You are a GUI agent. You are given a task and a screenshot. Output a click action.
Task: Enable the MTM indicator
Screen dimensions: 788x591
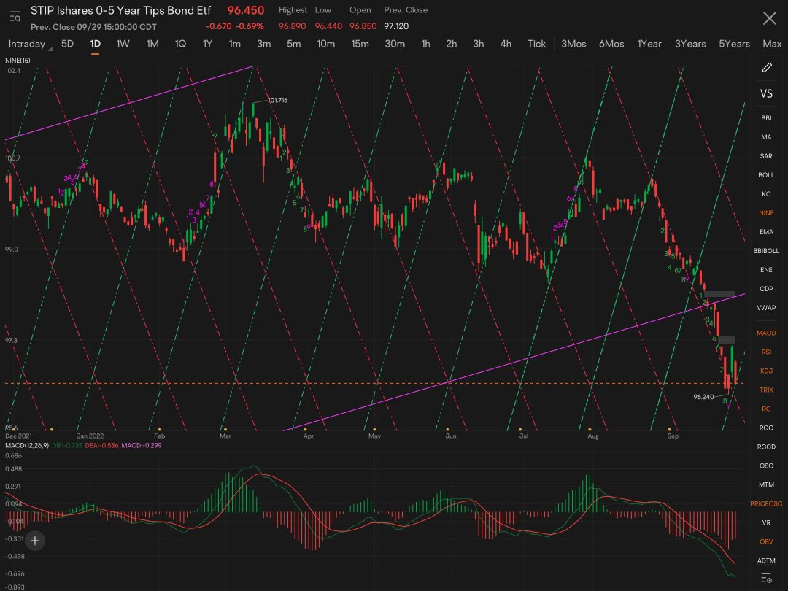pyautogui.click(x=766, y=484)
